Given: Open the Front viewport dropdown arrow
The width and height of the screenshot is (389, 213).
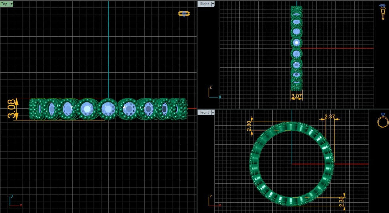Looking at the screenshot, I should pyautogui.click(x=213, y=113).
